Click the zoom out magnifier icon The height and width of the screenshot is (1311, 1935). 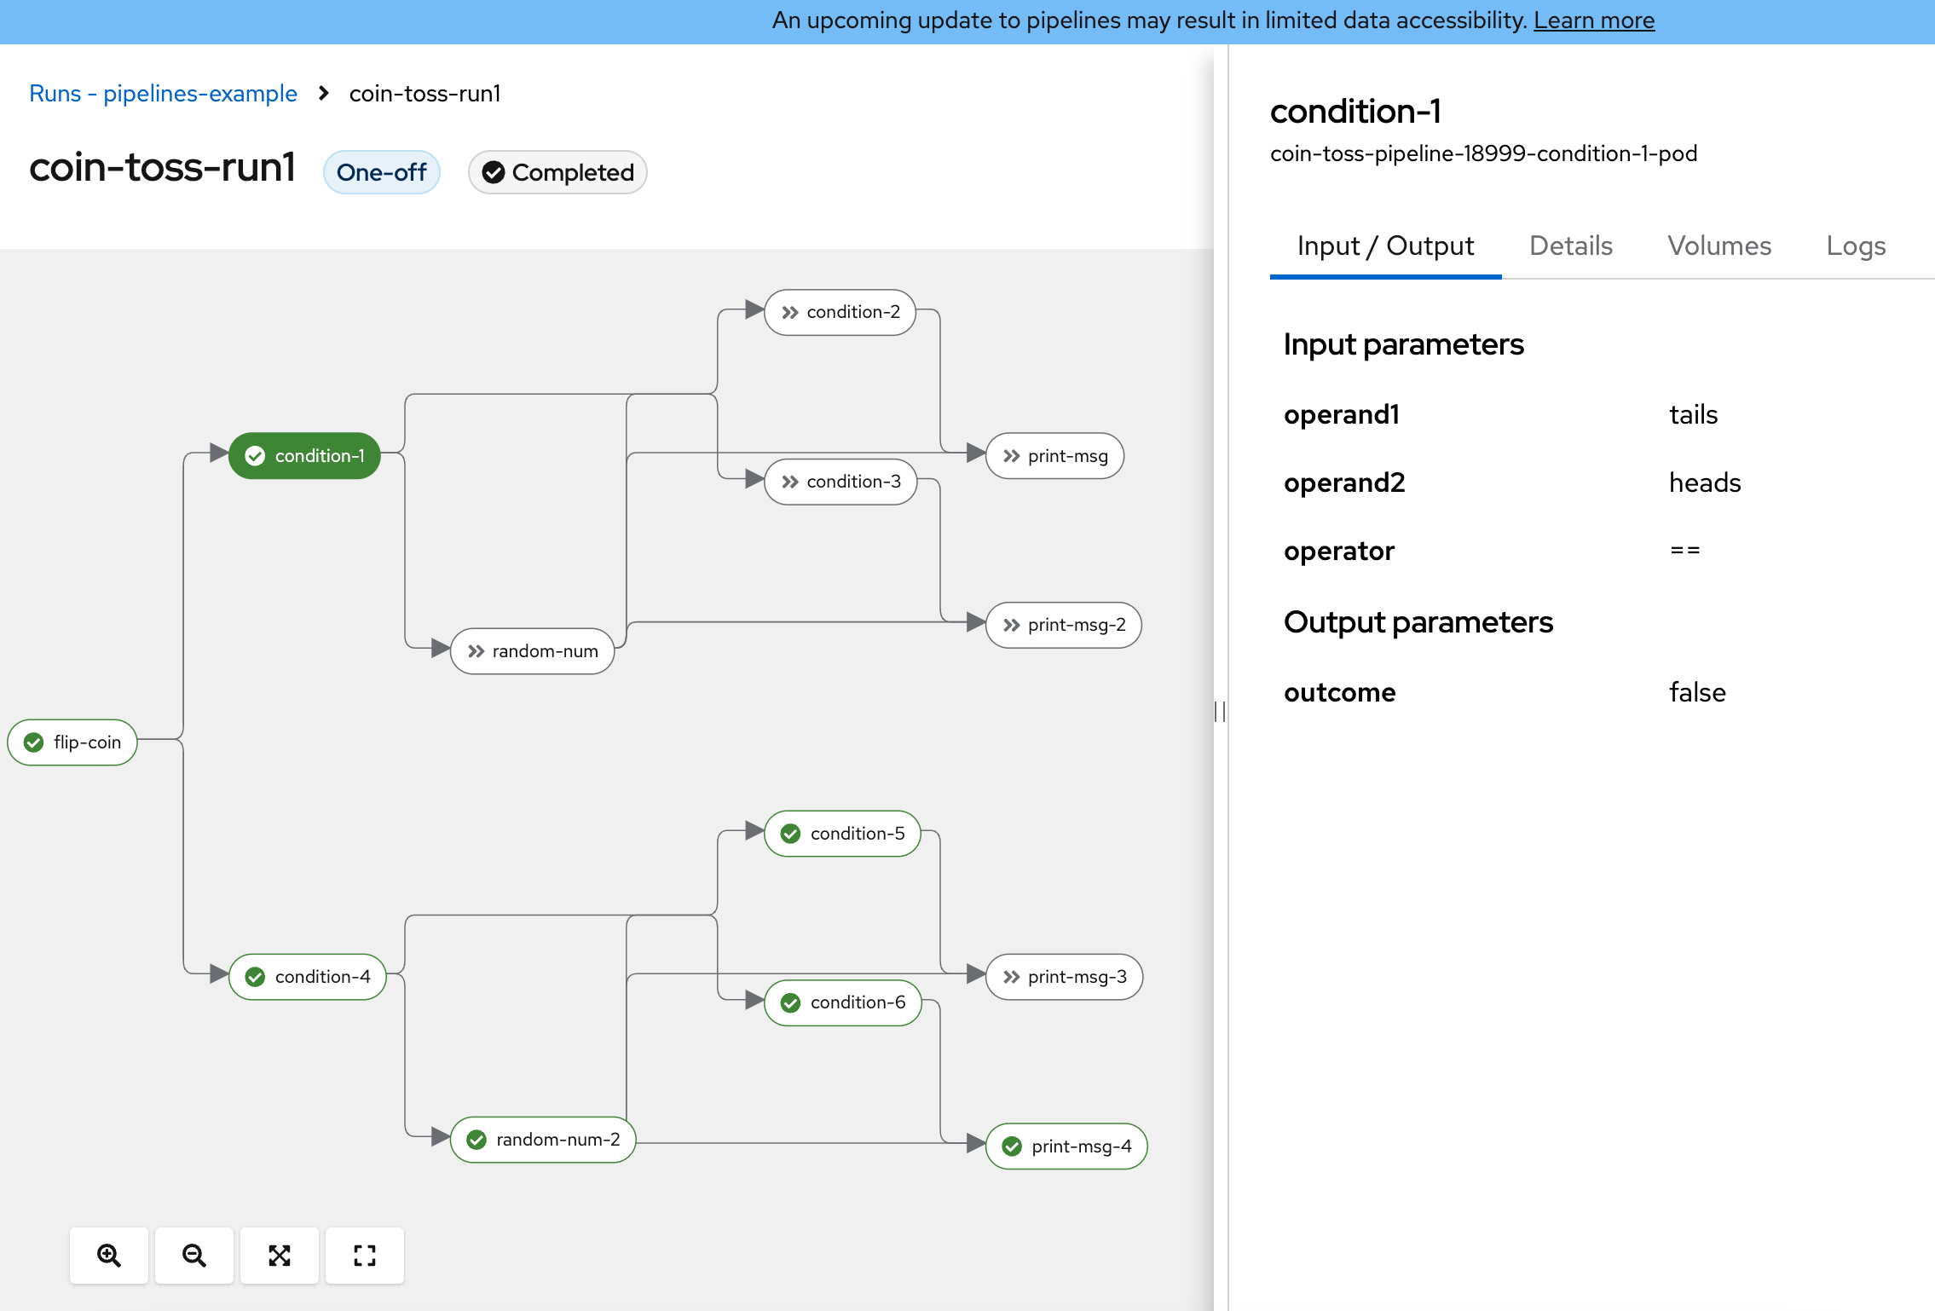click(194, 1255)
